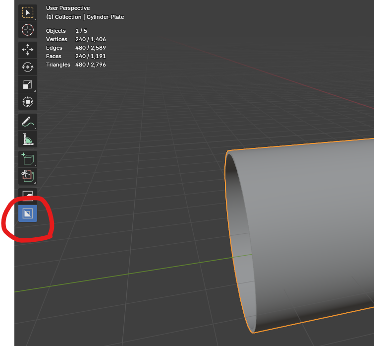374x346 pixels.
Task: Click the Triangles statistics label
Action: [x=58, y=65]
